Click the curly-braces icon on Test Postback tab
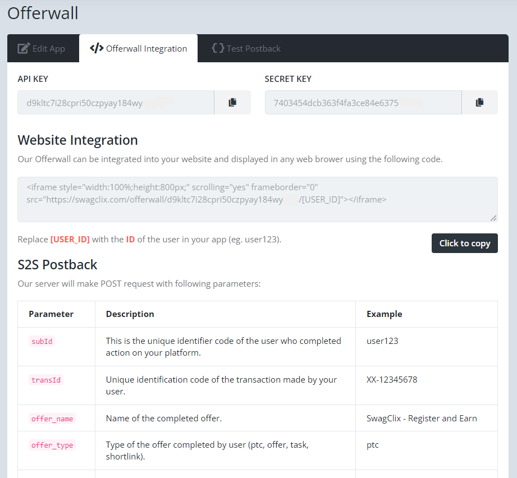 point(218,48)
